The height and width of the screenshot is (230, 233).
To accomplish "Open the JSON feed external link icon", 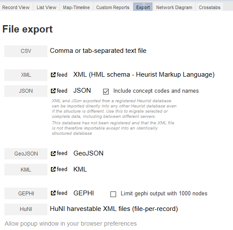I will click(53, 91).
